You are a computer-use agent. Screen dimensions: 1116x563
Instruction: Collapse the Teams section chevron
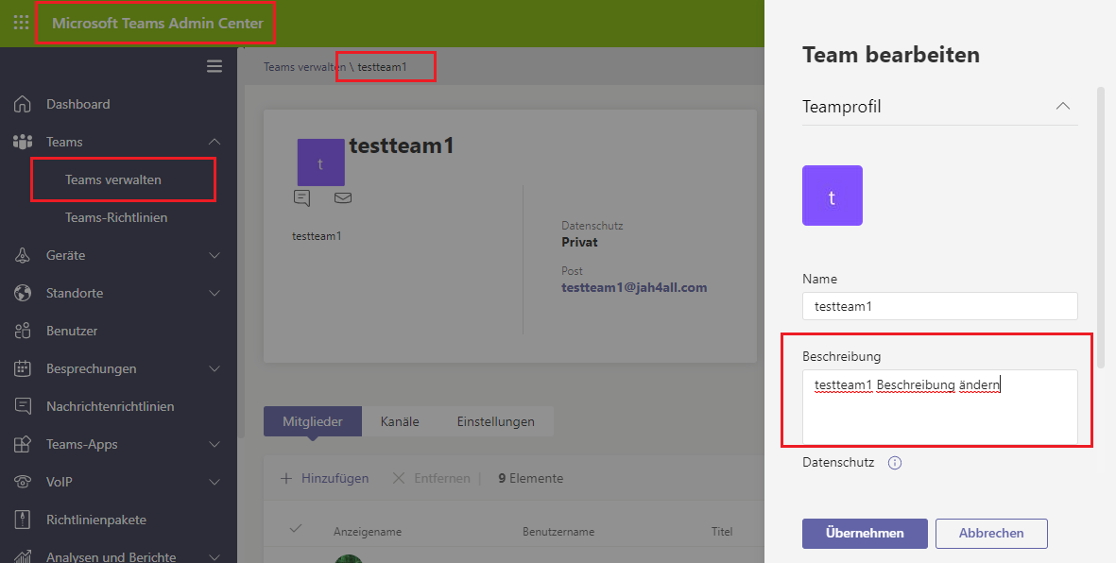[x=215, y=142]
